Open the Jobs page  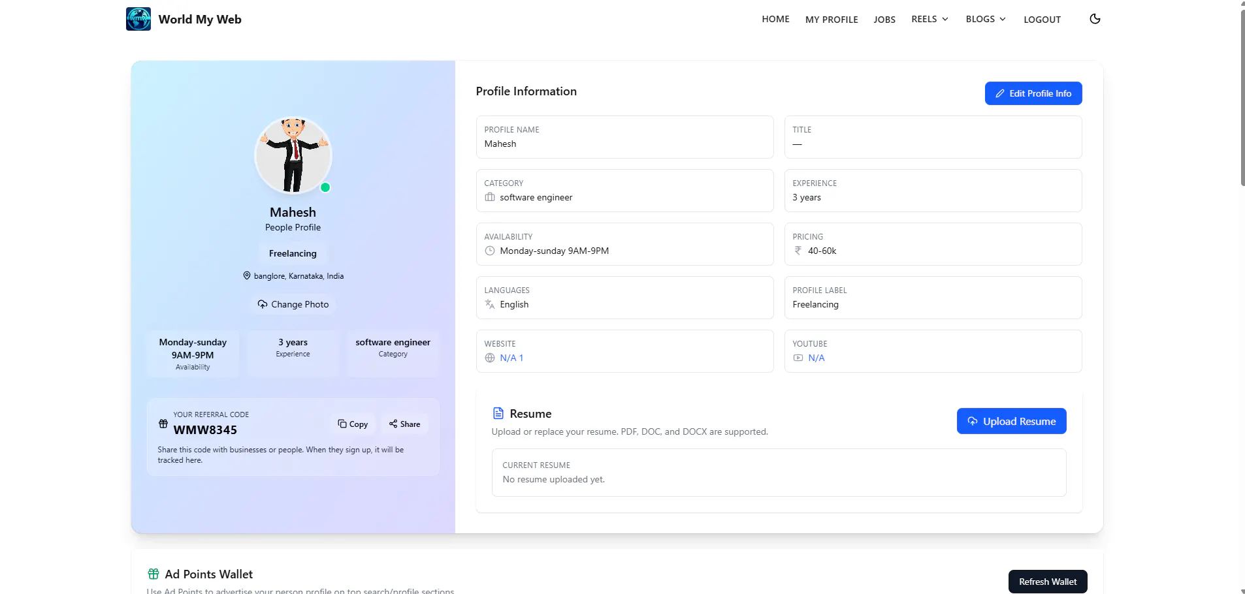click(884, 20)
